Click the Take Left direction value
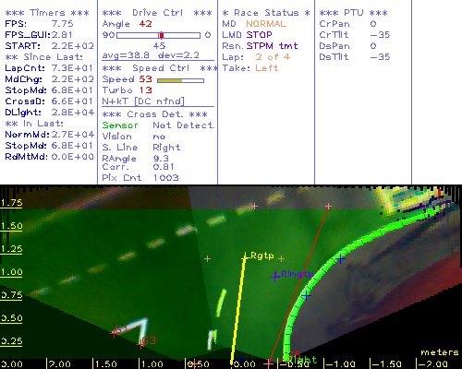The image size is (462, 369). [x=267, y=68]
